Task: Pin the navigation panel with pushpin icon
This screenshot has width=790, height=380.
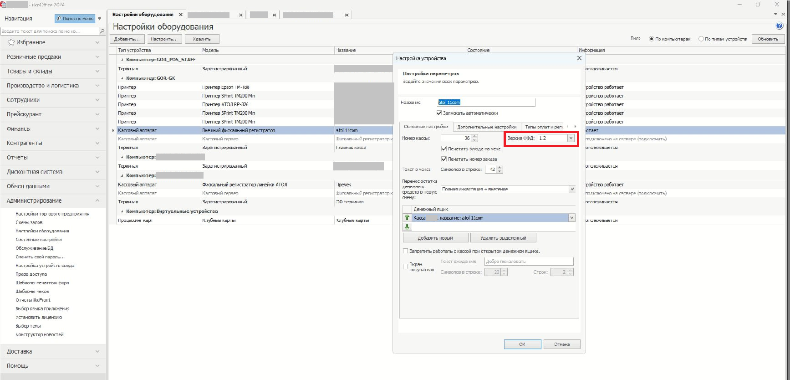Action: click(x=100, y=19)
